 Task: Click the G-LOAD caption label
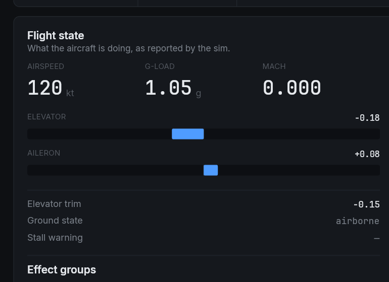tap(160, 66)
